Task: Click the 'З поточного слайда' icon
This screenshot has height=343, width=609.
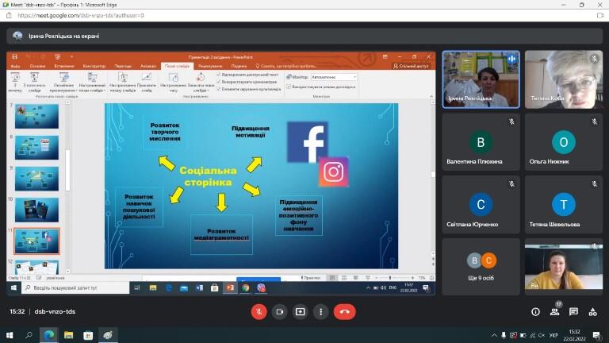Action: point(34,82)
